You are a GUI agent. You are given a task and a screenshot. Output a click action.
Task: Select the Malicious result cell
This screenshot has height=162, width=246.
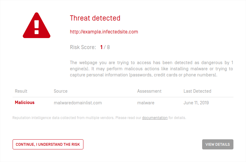tap(25, 102)
